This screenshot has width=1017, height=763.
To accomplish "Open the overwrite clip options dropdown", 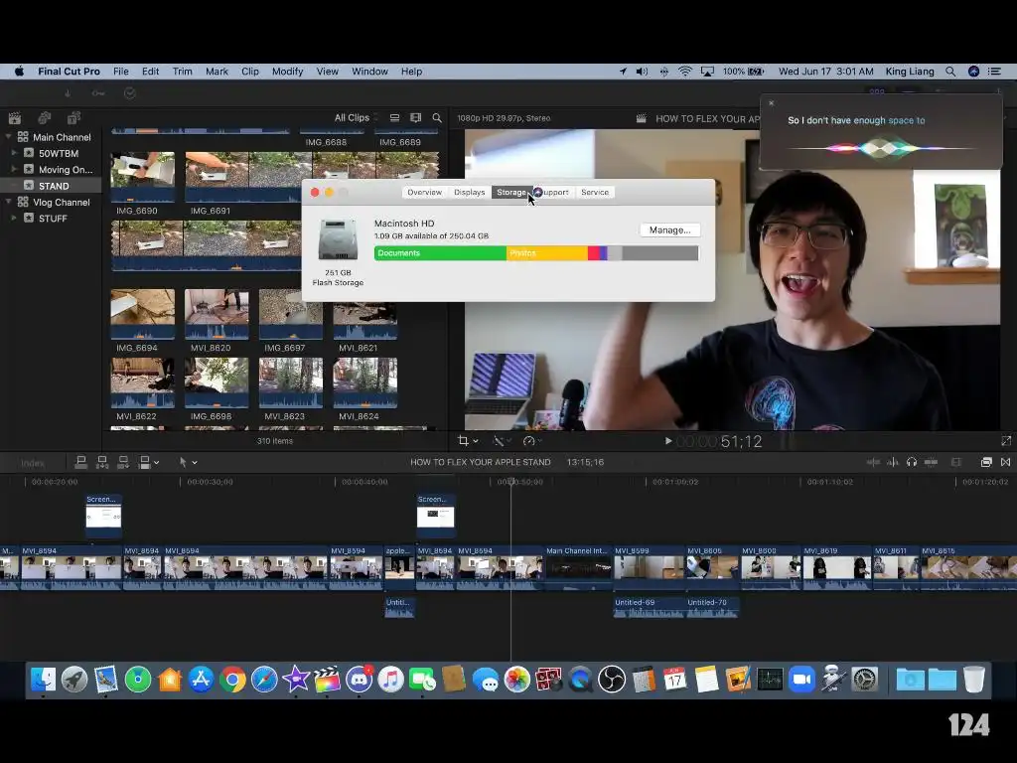I will point(156,463).
